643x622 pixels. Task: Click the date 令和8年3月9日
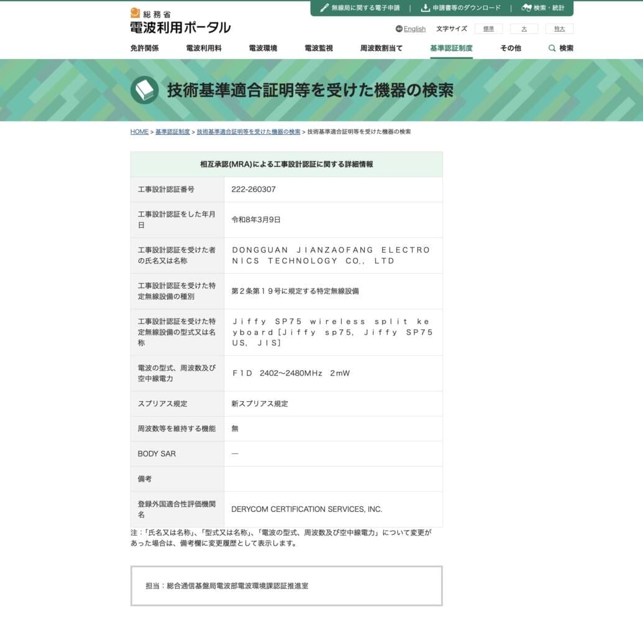(256, 220)
